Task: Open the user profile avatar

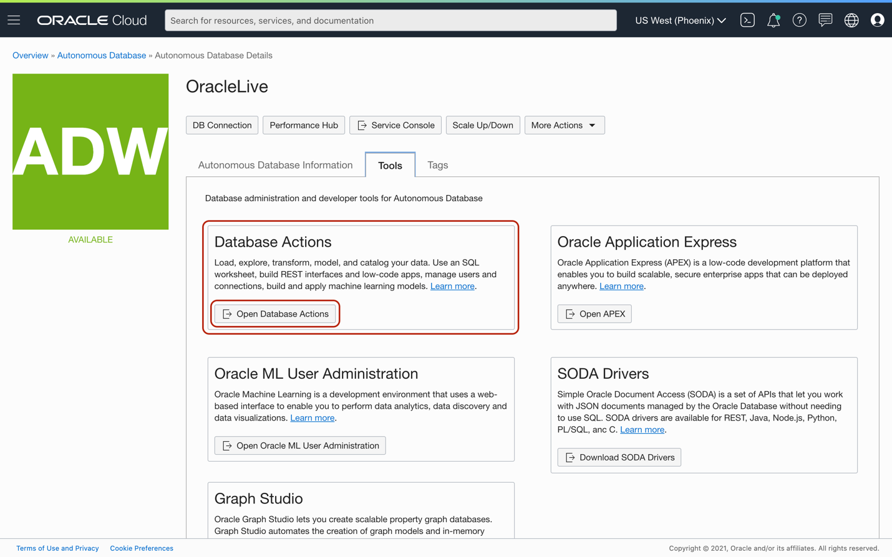Action: tap(877, 21)
